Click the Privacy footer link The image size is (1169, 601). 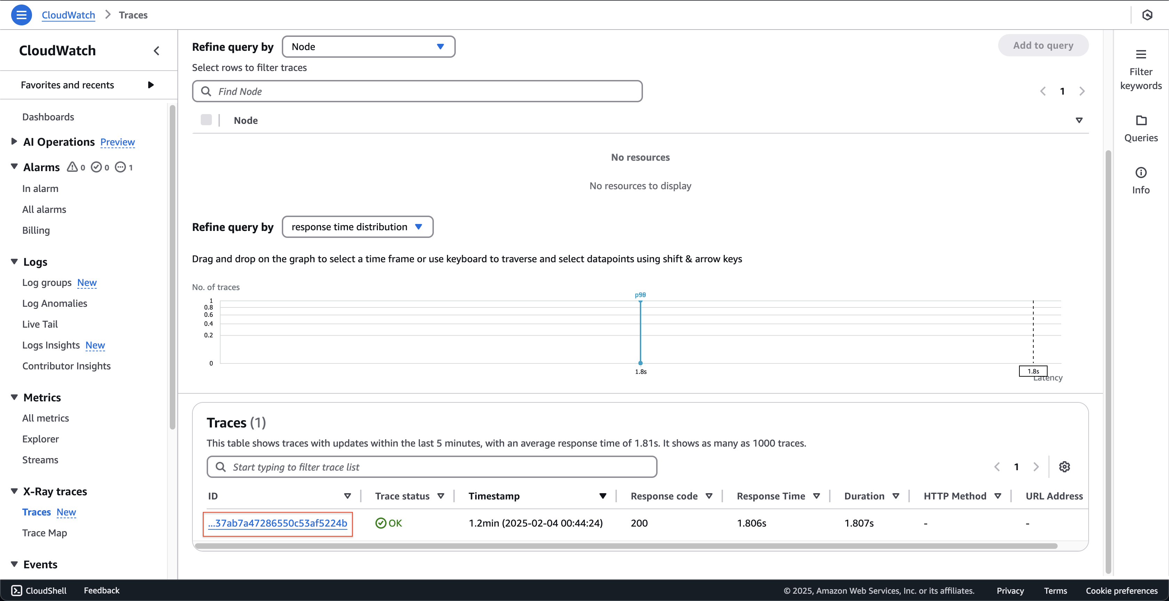[1010, 591]
